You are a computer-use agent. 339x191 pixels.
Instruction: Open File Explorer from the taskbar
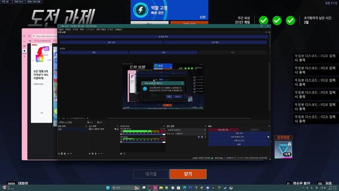(161, 188)
